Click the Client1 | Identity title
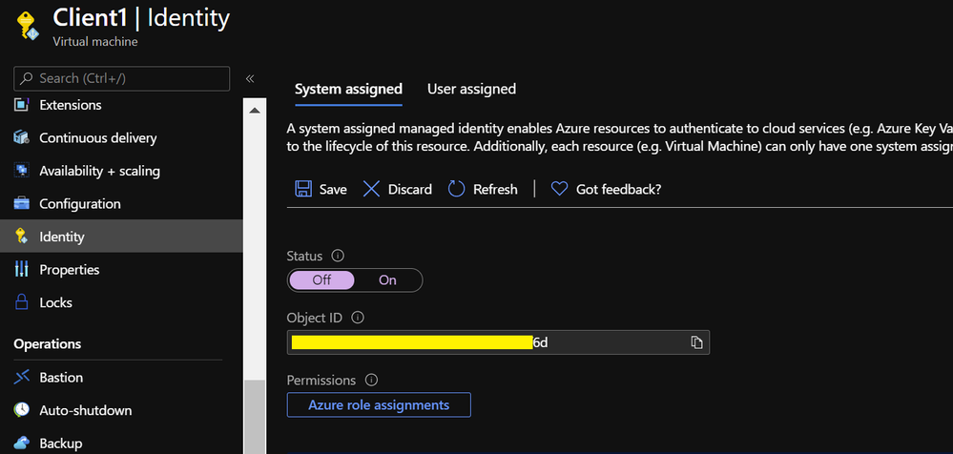Image resolution: width=953 pixels, height=454 pixels. [x=141, y=18]
